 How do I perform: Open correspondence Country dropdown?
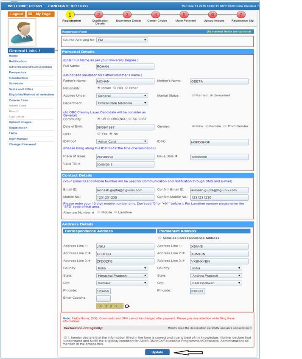pyautogui.click(x=122, y=268)
